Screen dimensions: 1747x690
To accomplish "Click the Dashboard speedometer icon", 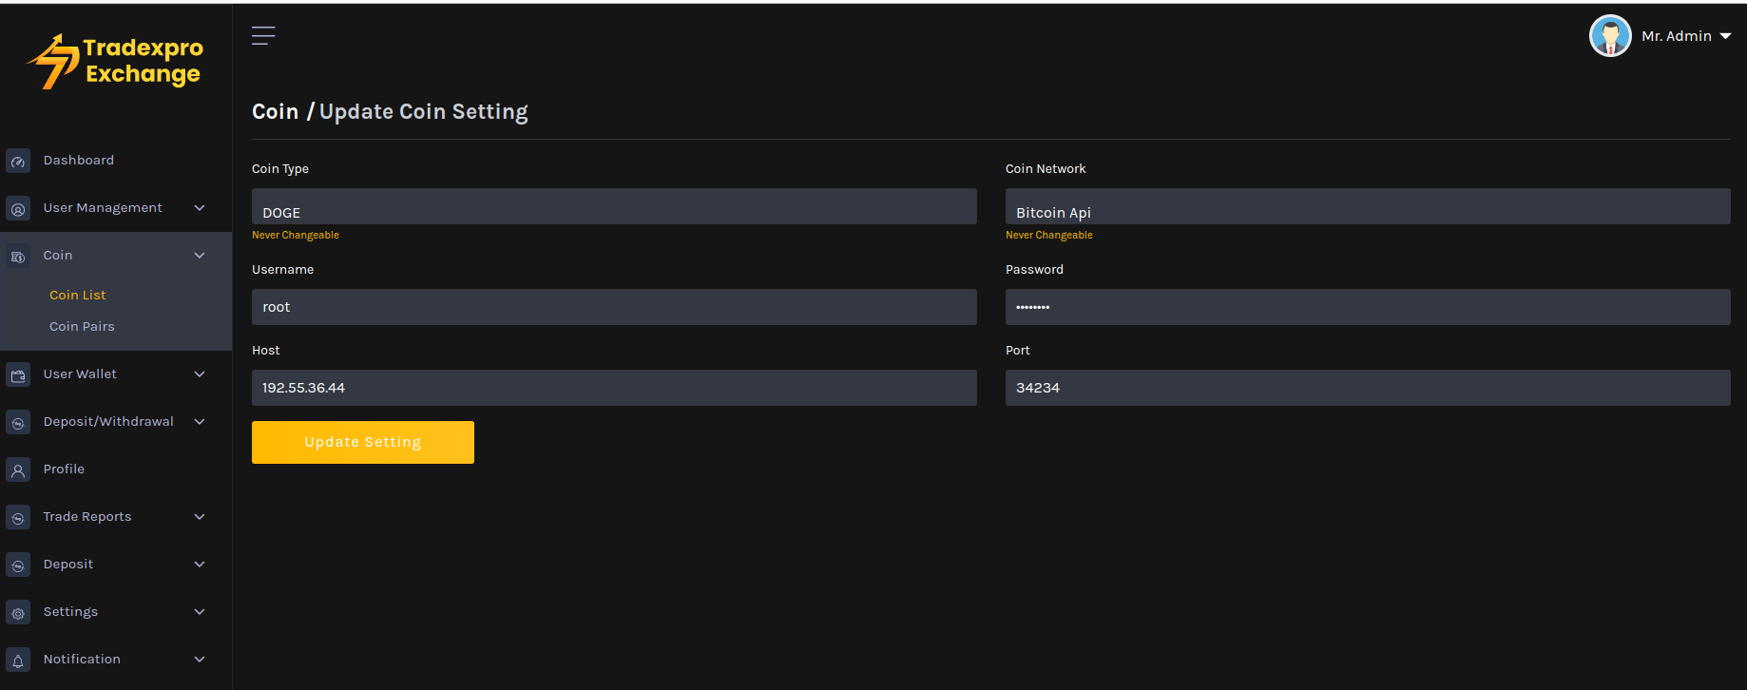I will (x=18, y=162).
